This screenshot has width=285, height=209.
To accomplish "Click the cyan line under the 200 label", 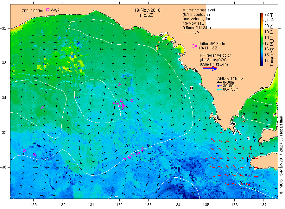I will (x=26, y=14).
